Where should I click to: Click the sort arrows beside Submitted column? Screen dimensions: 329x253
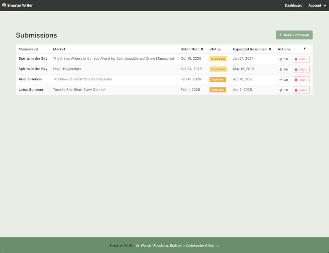tap(202, 49)
